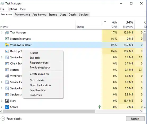The width and height of the screenshot is (147, 124).
Task: Click the vertical scrollbar up arrow
Action: click(145, 32)
